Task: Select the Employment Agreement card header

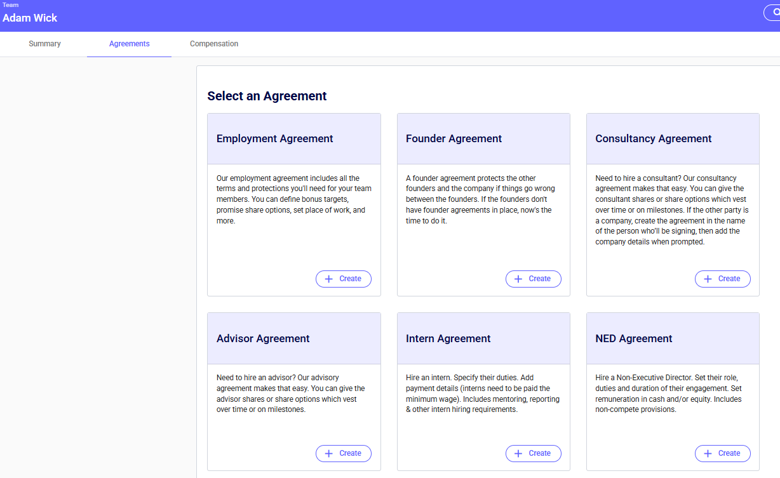Action: click(274, 138)
